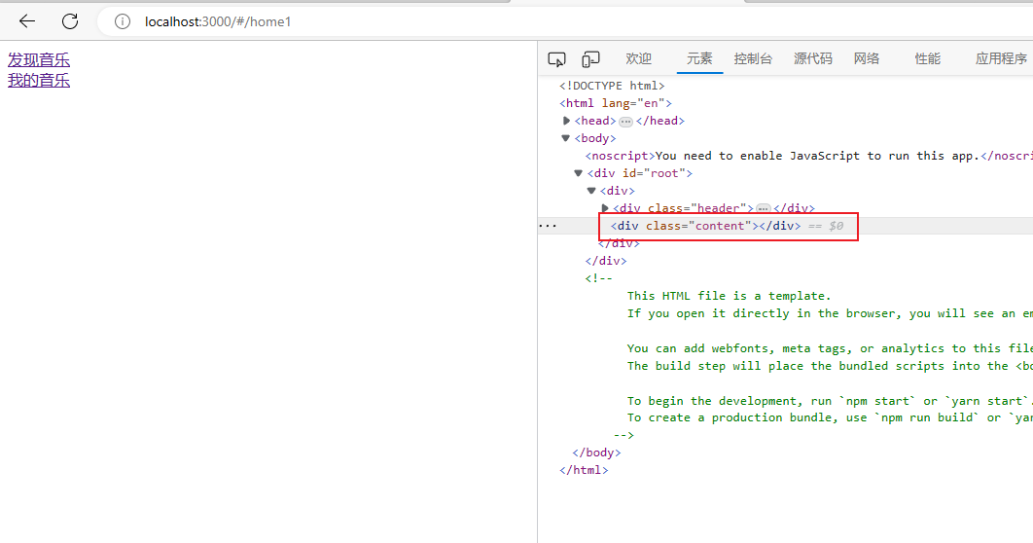Viewport: 1033px width, 543px height.
Task: Open the 网络 tab
Action: click(867, 58)
